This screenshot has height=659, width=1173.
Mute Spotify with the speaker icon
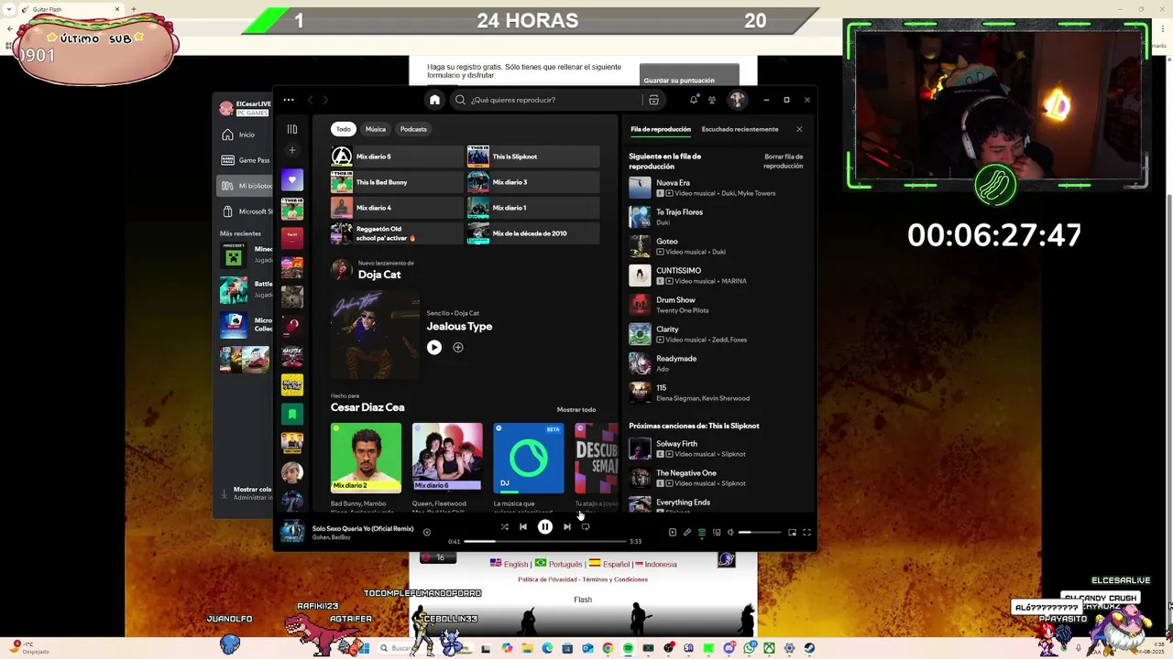(730, 532)
